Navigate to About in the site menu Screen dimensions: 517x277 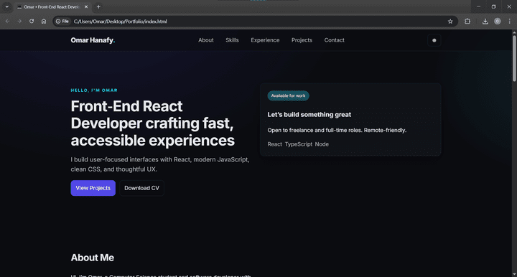pos(206,40)
